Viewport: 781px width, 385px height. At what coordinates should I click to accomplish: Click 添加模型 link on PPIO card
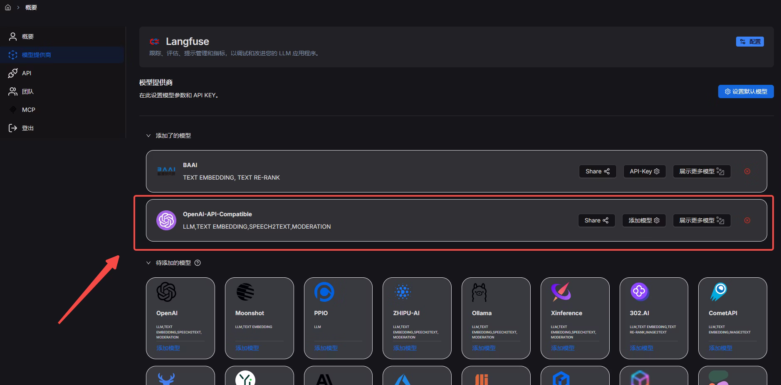point(326,348)
